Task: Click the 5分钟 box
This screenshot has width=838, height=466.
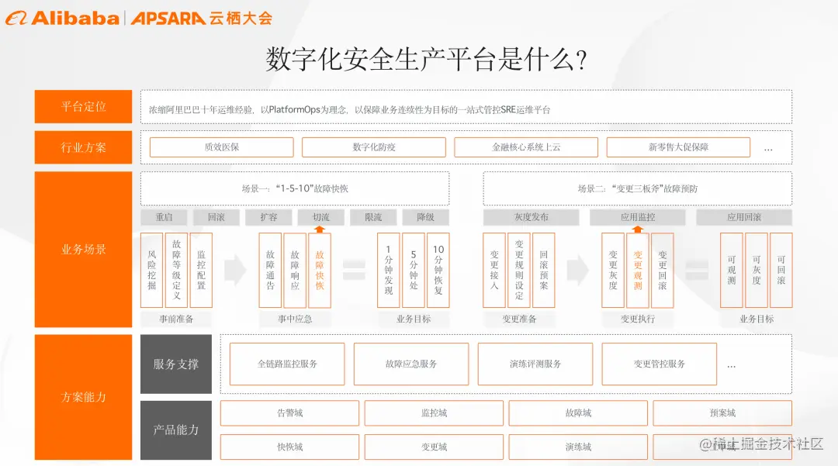Action: pyautogui.click(x=414, y=270)
